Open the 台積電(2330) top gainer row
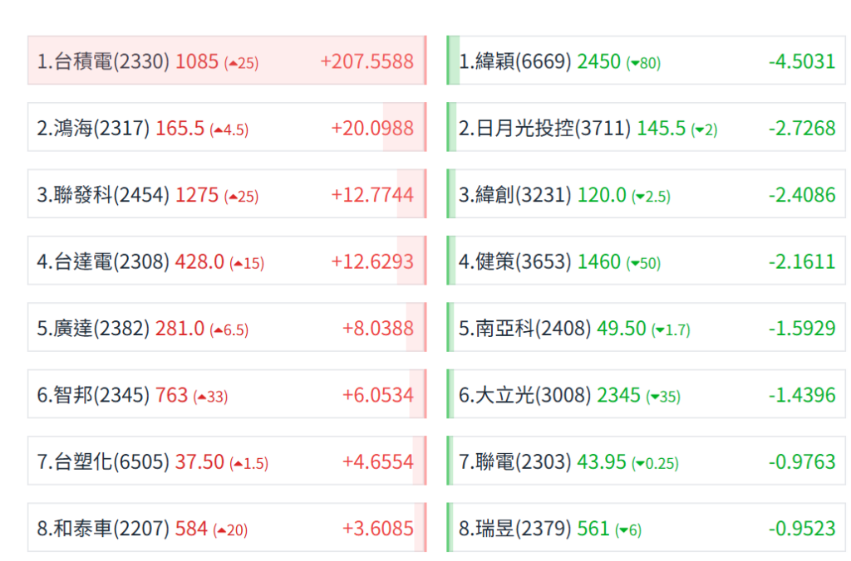 (227, 60)
